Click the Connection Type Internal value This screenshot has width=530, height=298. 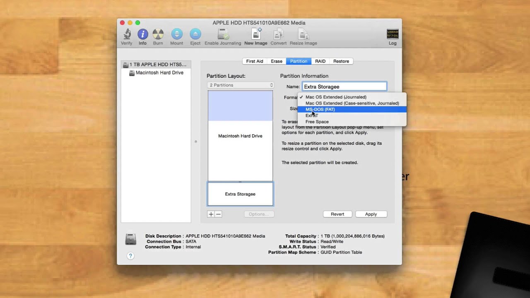(193, 247)
